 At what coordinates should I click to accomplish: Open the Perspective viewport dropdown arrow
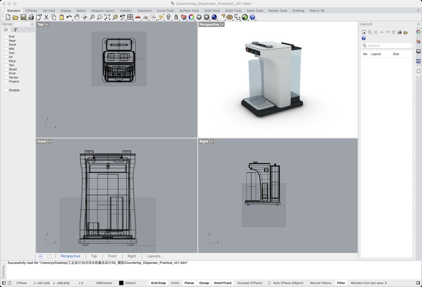tap(223, 25)
